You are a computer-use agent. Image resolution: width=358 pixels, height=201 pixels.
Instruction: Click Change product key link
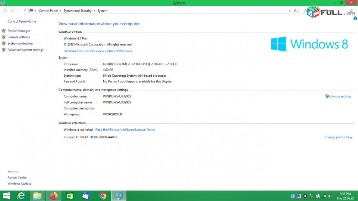point(338,137)
